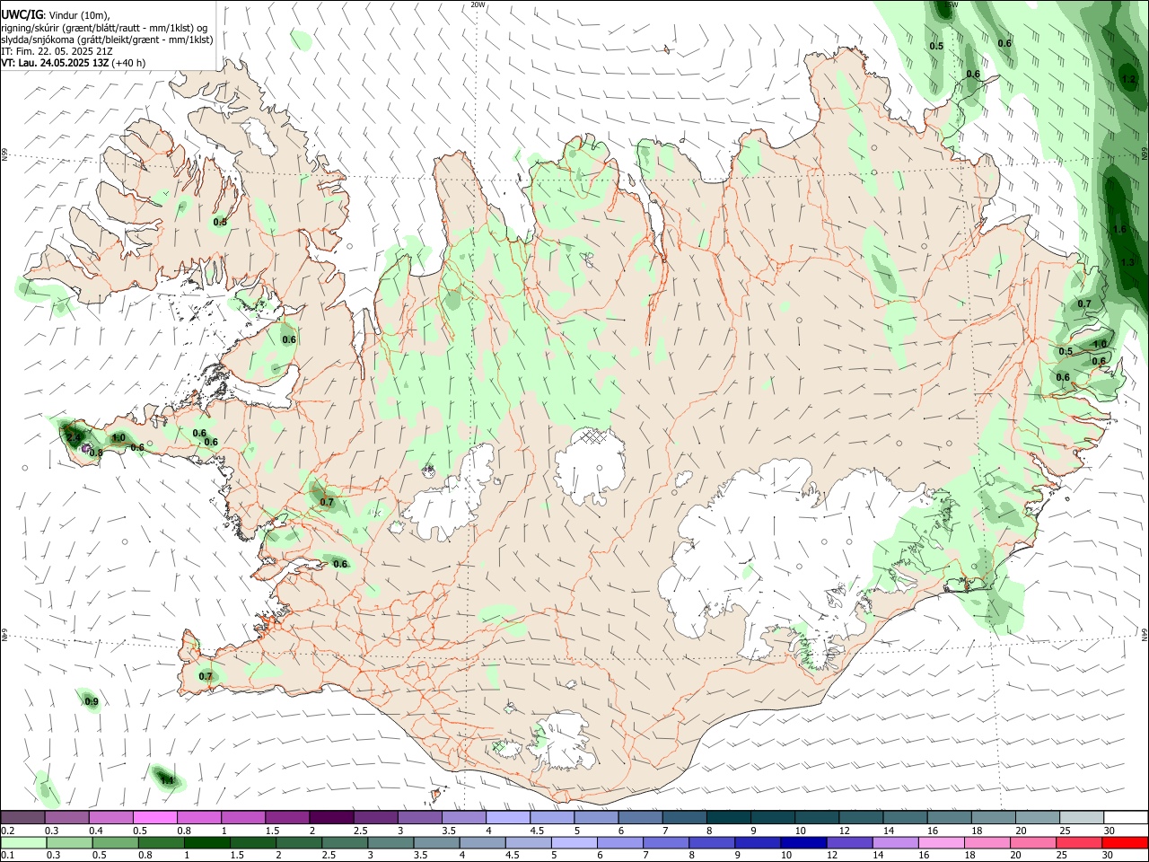Select the 16–18 grey-teal swatch on the upper scale
Viewport: 1149px width, 862px height.
pos(949,818)
